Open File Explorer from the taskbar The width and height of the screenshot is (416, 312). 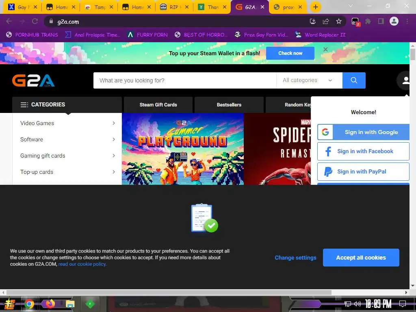pos(70,304)
